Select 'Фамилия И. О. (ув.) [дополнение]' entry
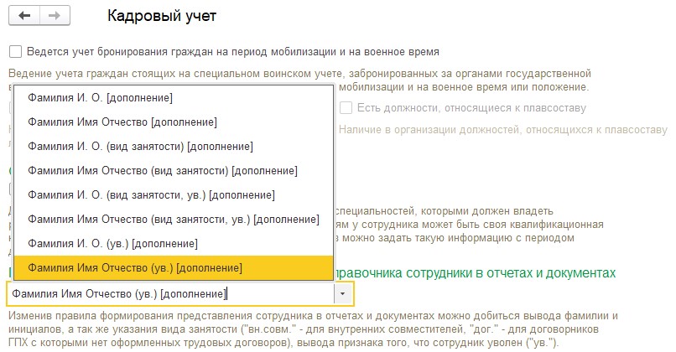The image size is (676, 352). coord(174,244)
